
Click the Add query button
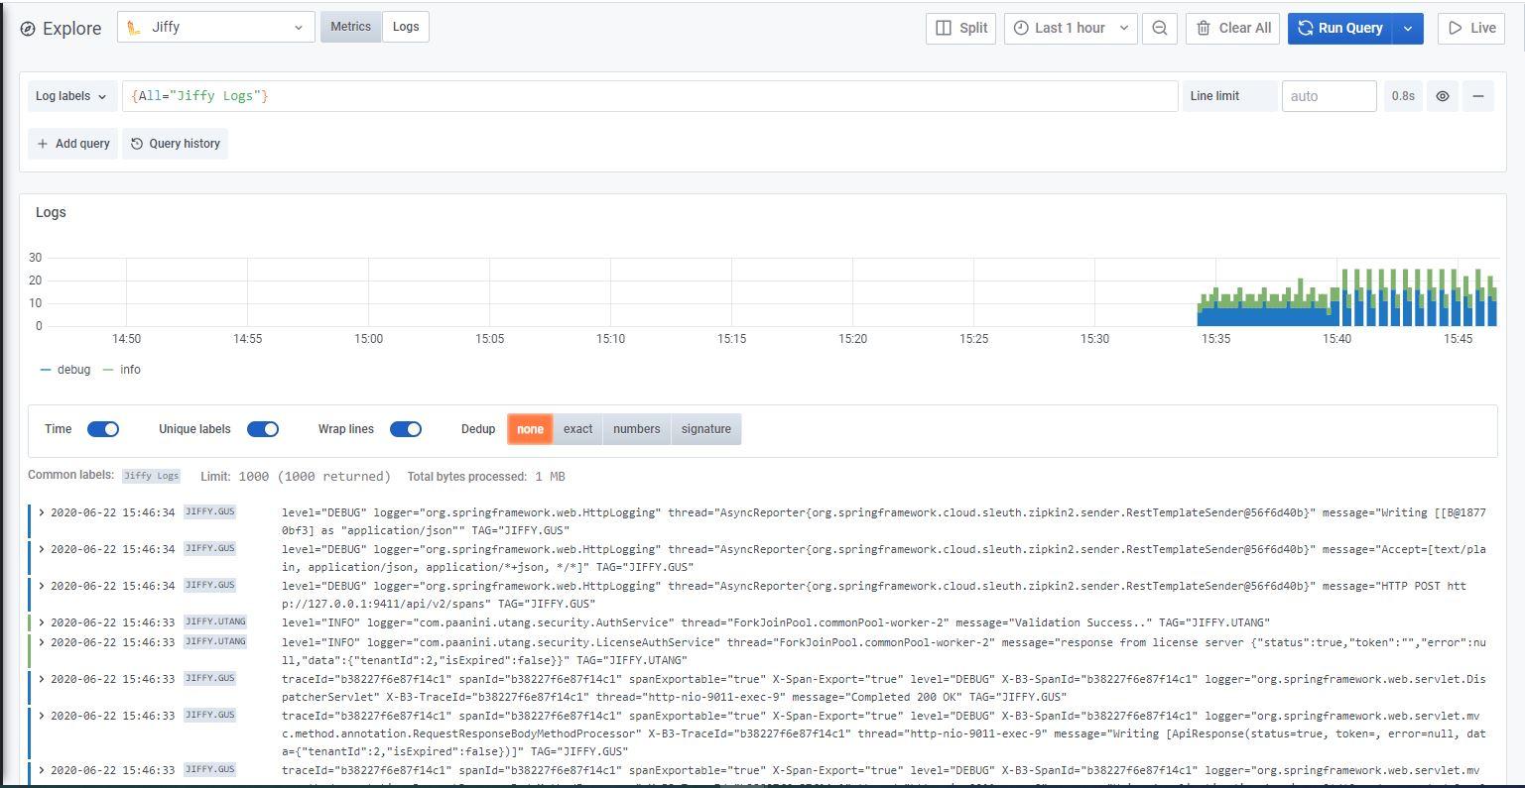coord(71,144)
